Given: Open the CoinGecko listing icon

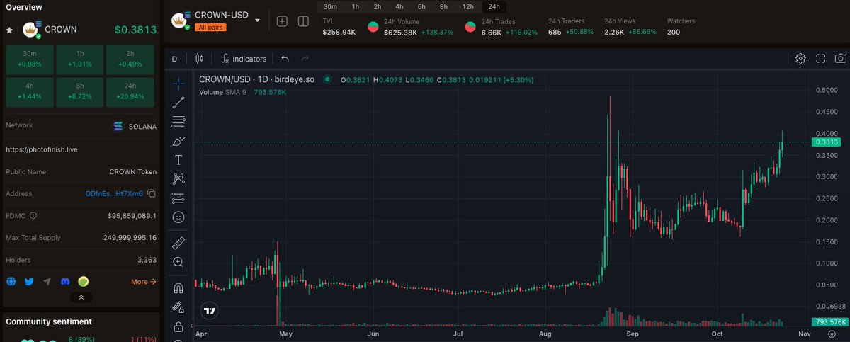Looking at the screenshot, I should click(x=83, y=282).
